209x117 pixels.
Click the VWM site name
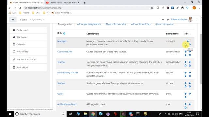[23, 19]
